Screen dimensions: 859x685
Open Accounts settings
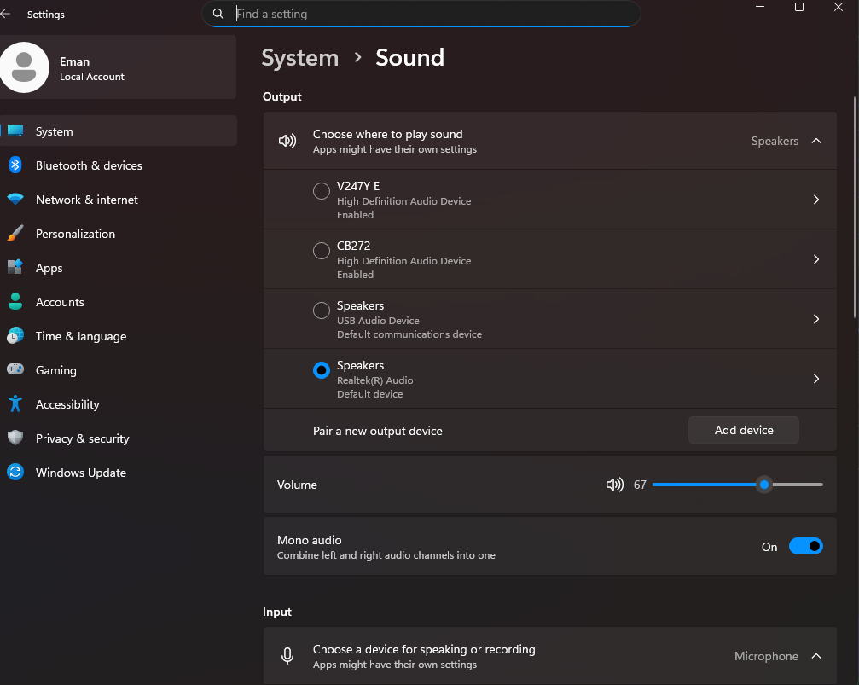coord(119,301)
